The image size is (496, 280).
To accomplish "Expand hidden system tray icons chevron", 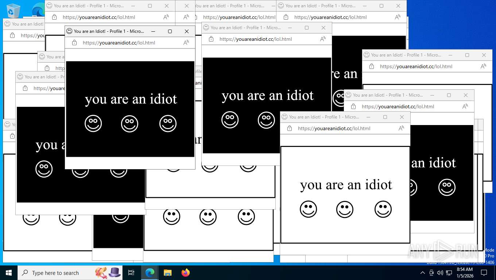I will [423, 273].
